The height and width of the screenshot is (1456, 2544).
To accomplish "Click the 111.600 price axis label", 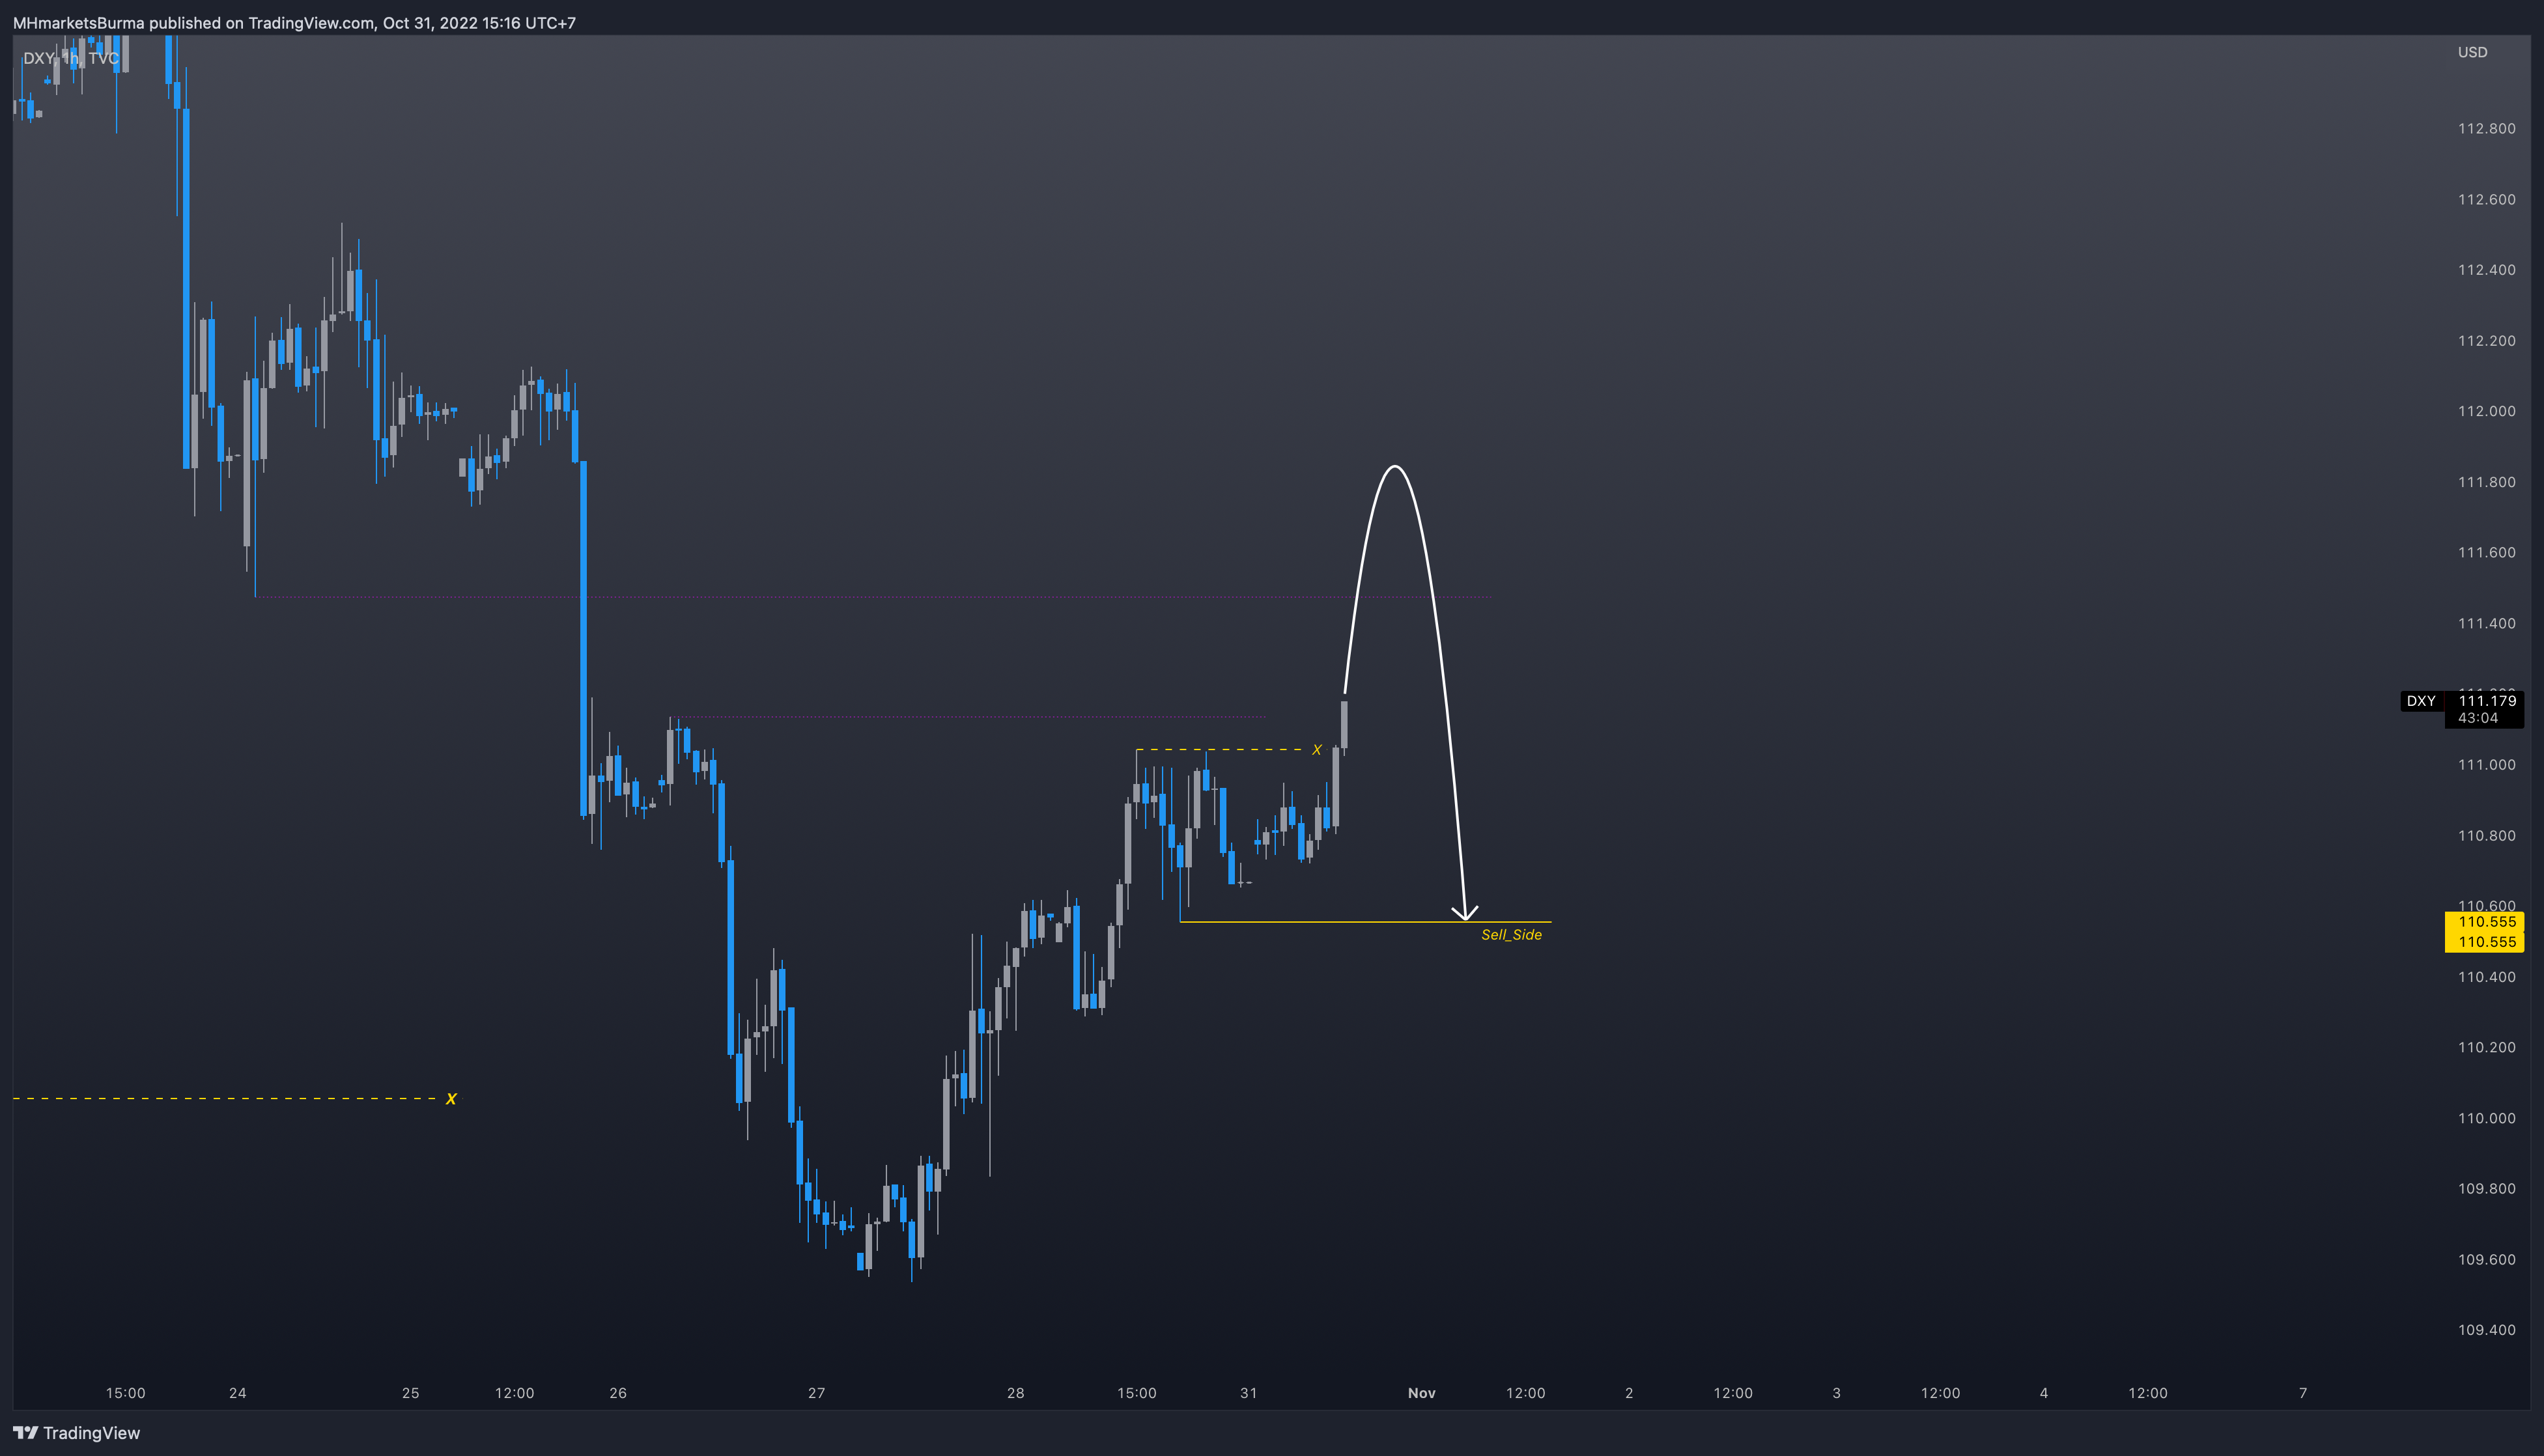I will click(x=2486, y=552).
